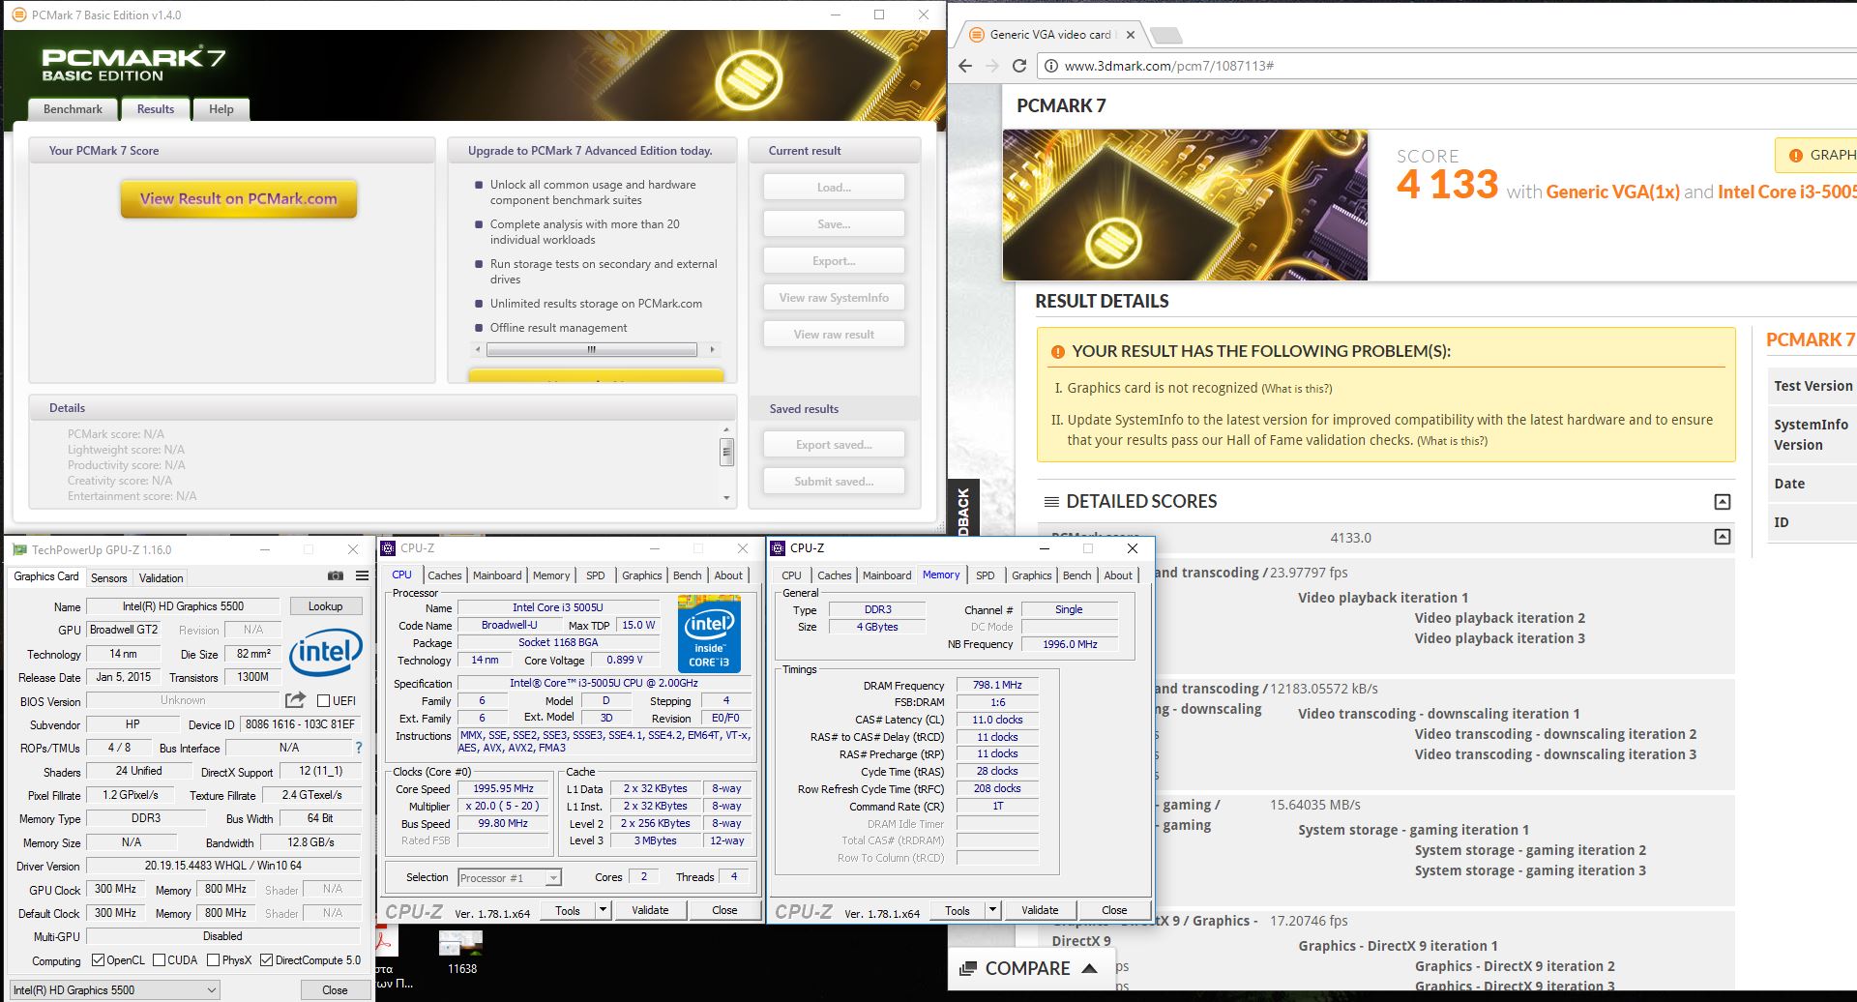This screenshot has width=1857, height=1002.
Task: Open Caches tab in left CPU-Z
Action: coord(445,575)
